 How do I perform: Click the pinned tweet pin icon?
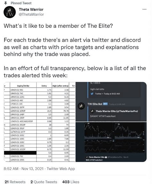click(x=6, y=3)
